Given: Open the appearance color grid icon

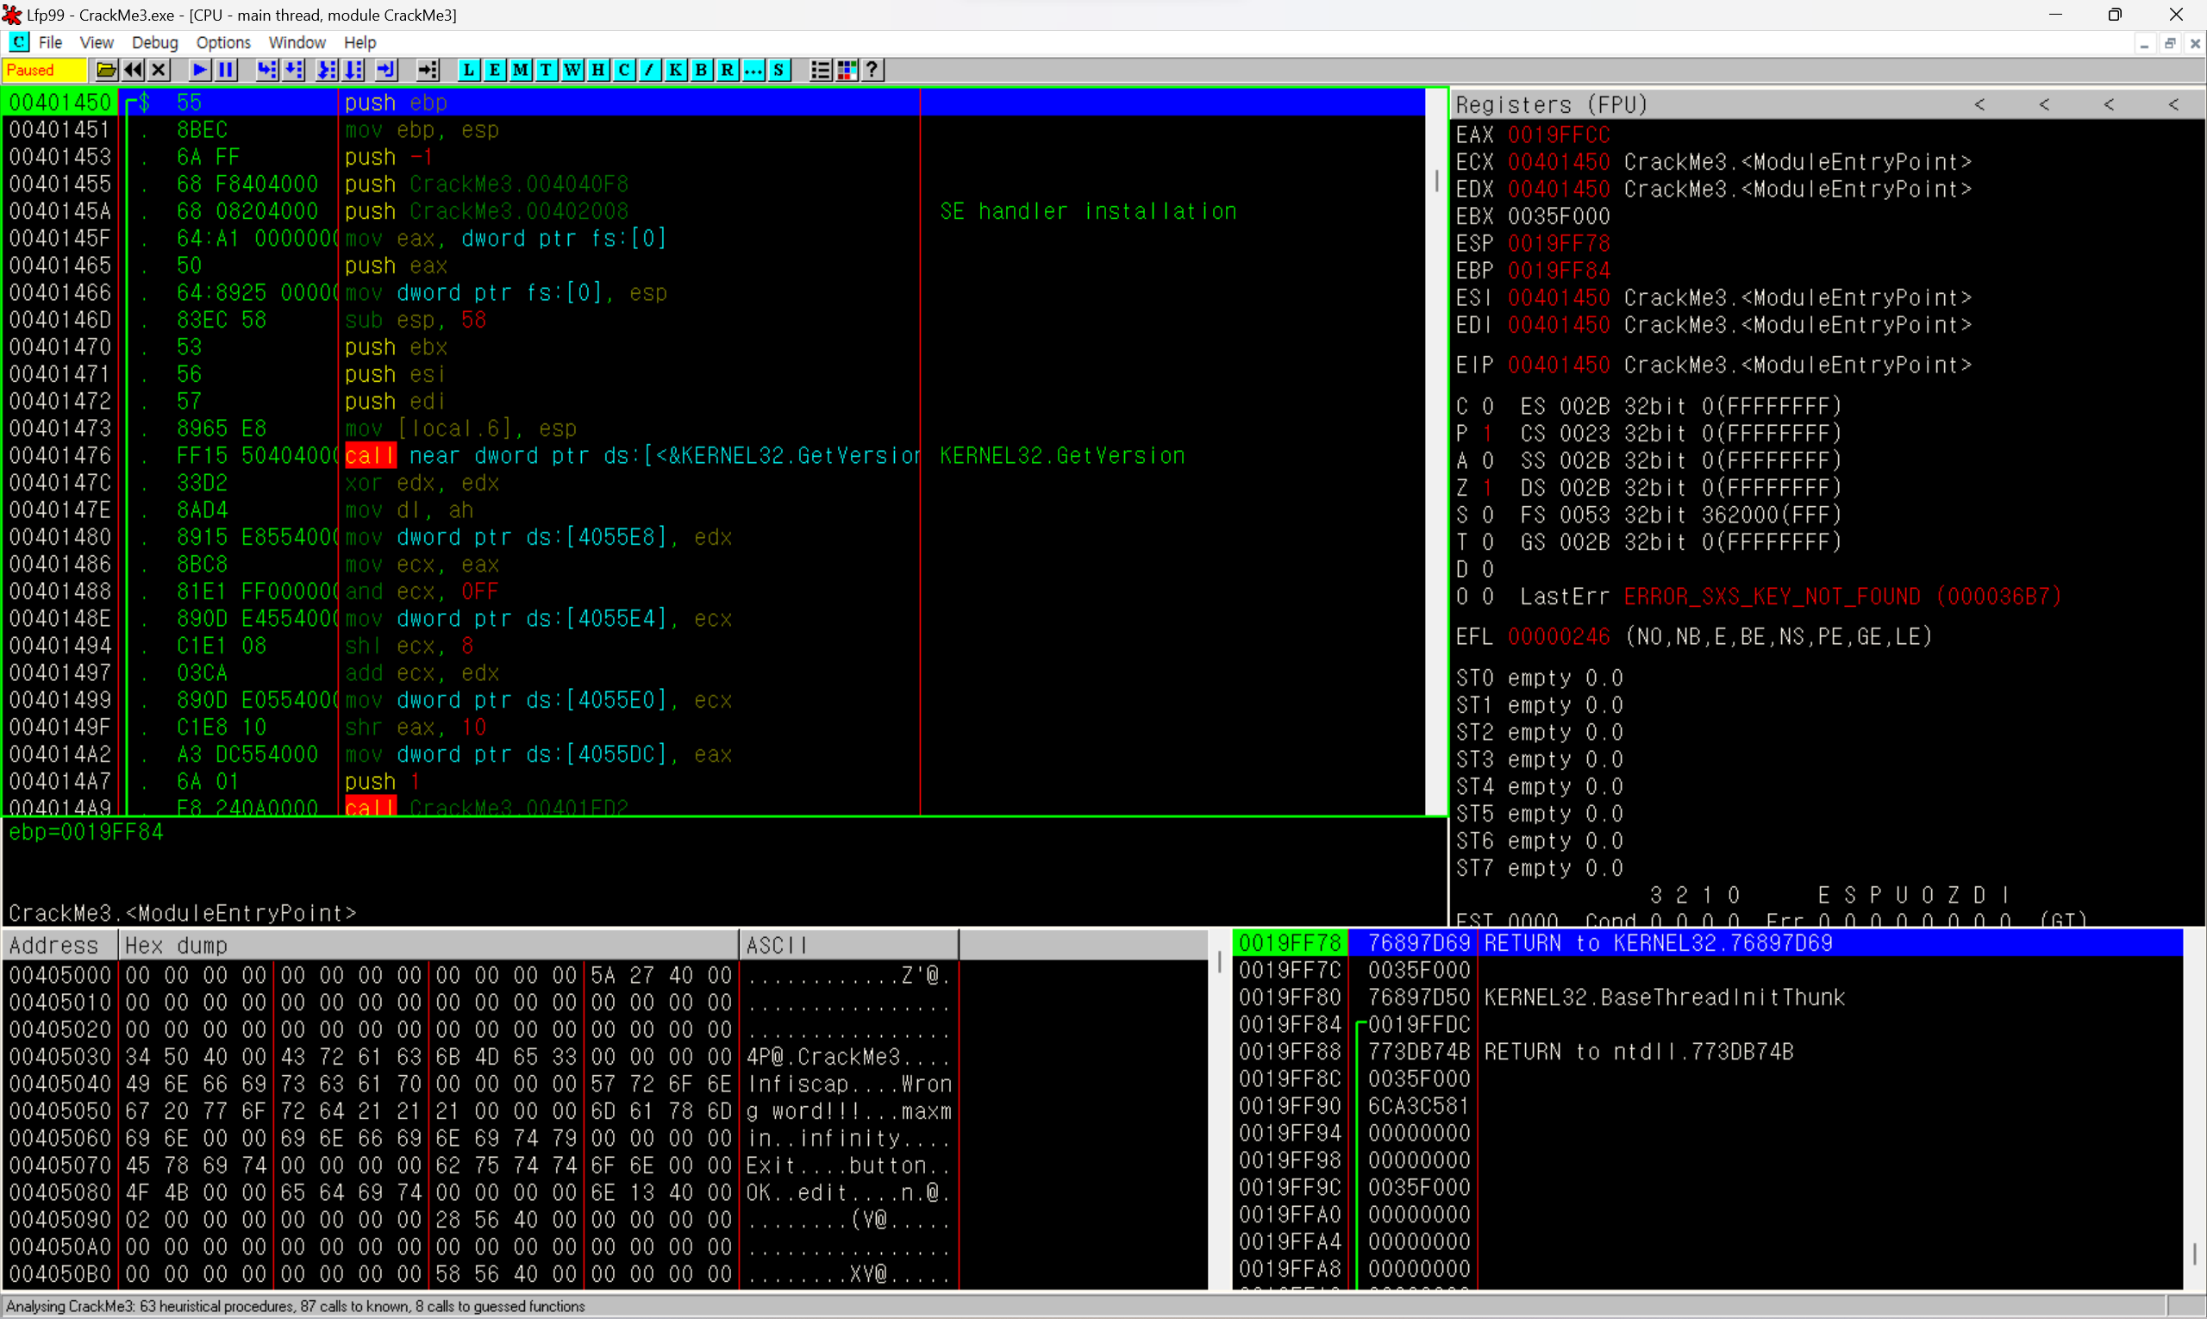Looking at the screenshot, I should (847, 70).
